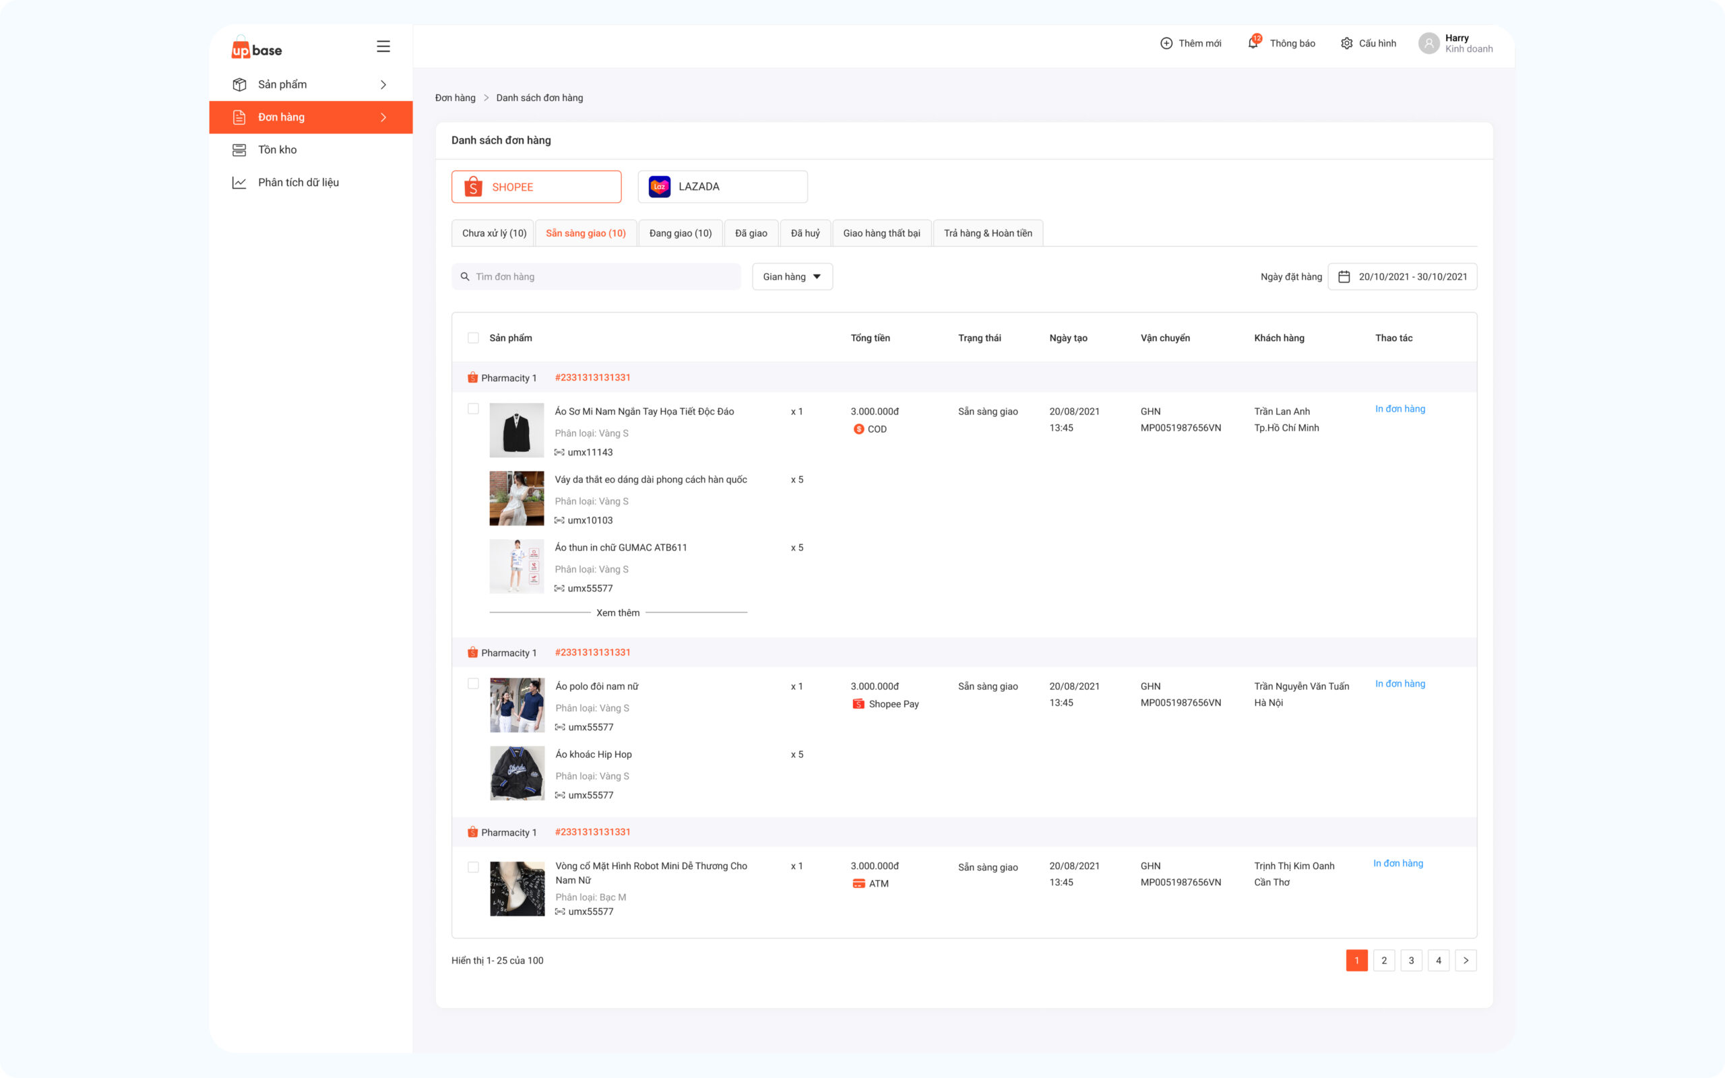Switch to the Đang giao (10) tab

point(680,233)
